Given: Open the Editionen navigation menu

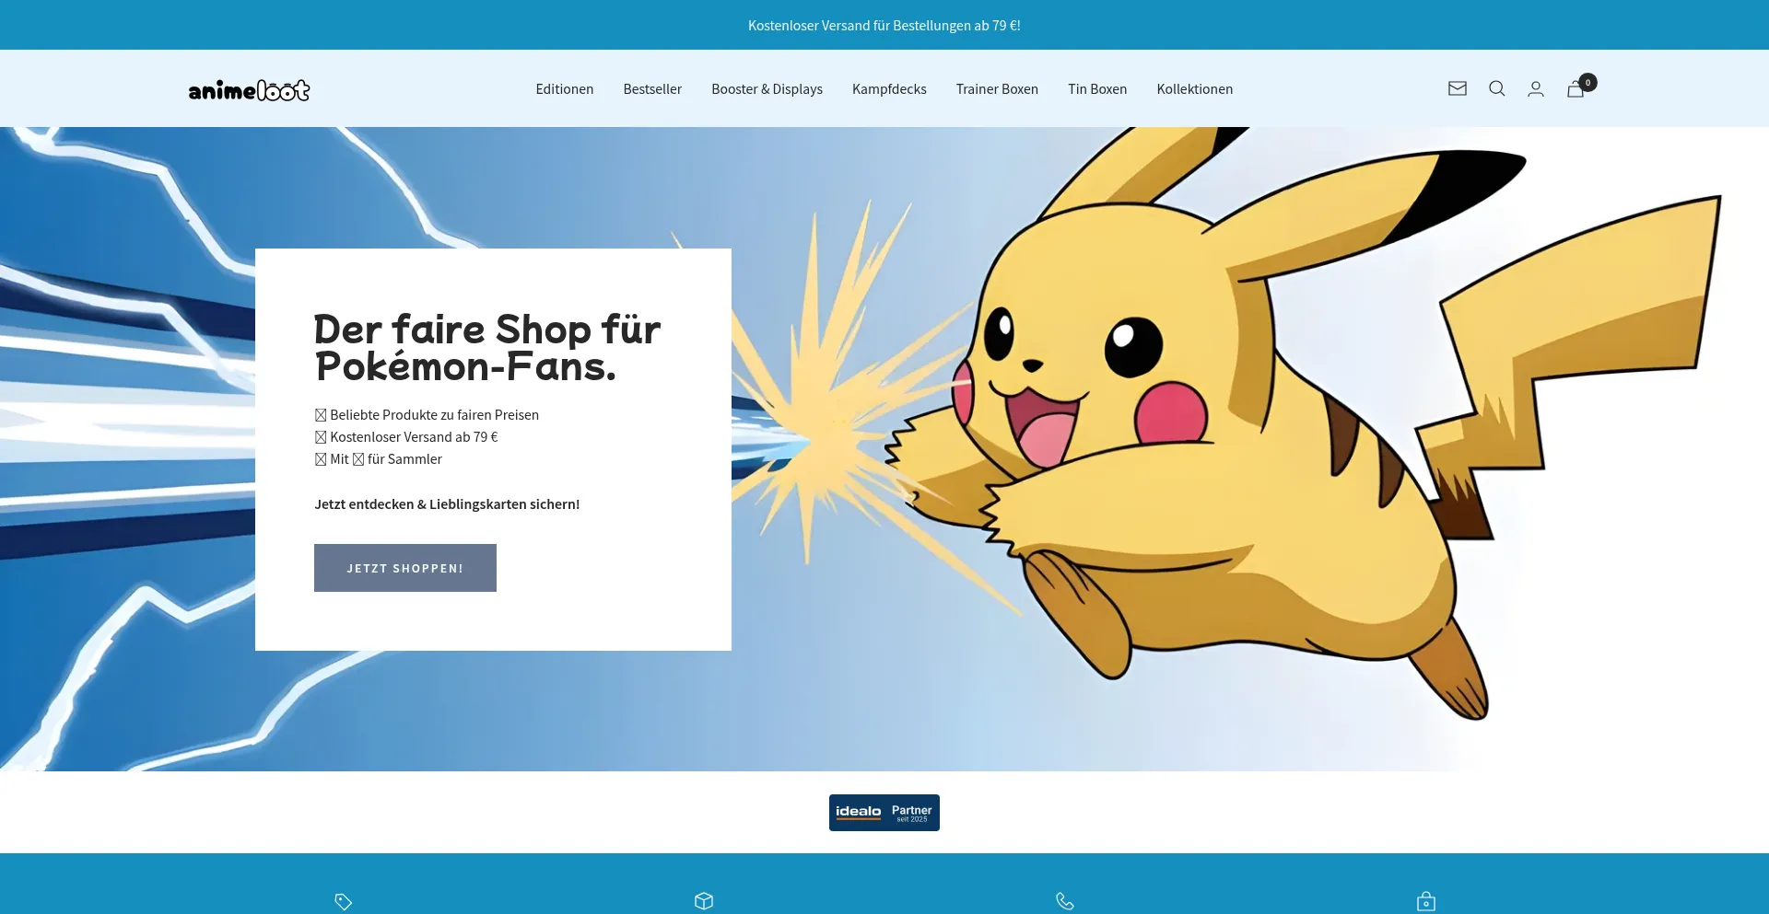Looking at the screenshot, I should [x=564, y=88].
